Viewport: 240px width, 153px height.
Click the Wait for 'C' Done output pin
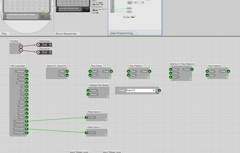192,70
